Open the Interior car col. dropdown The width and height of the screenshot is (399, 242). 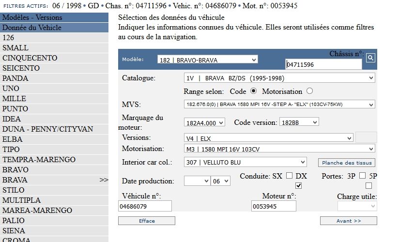246,162
